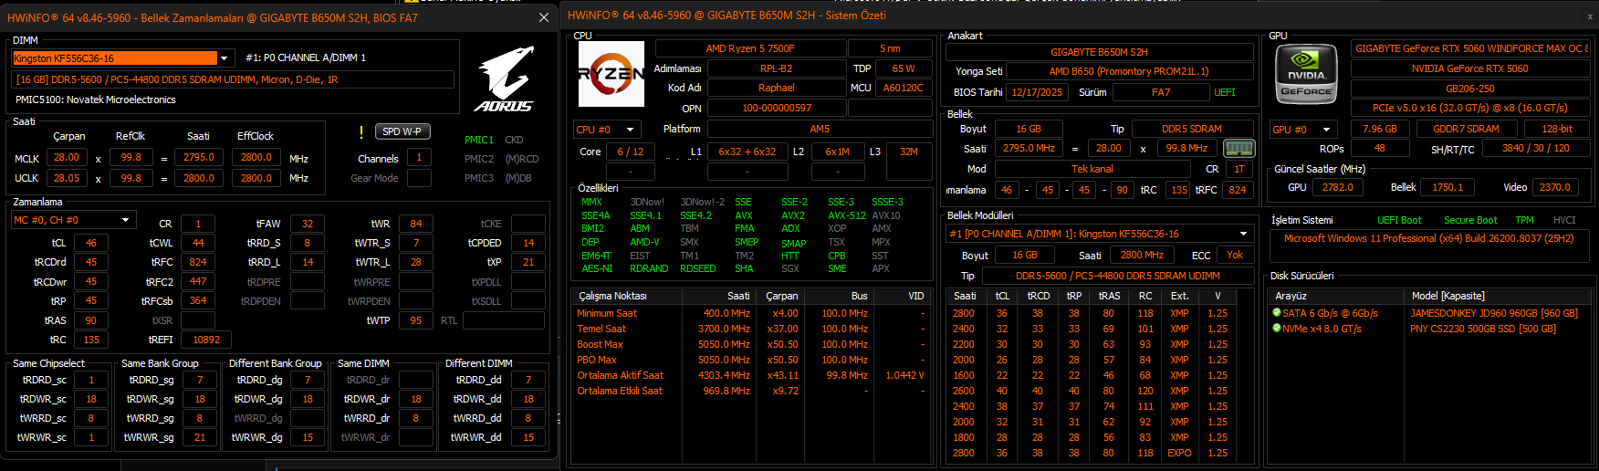This screenshot has height=471, width=1599.
Task: Select the EXPO row in module table
Action: [1099, 453]
